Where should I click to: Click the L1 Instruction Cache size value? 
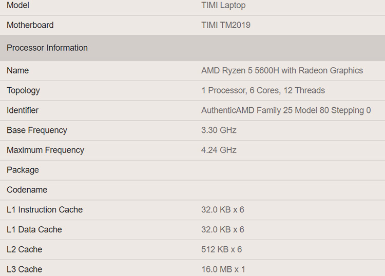[222, 210]
